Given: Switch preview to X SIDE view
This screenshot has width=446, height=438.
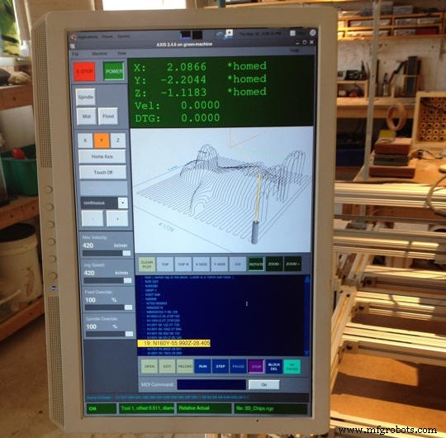Looking at the screenshot, I should coord(202,264).
